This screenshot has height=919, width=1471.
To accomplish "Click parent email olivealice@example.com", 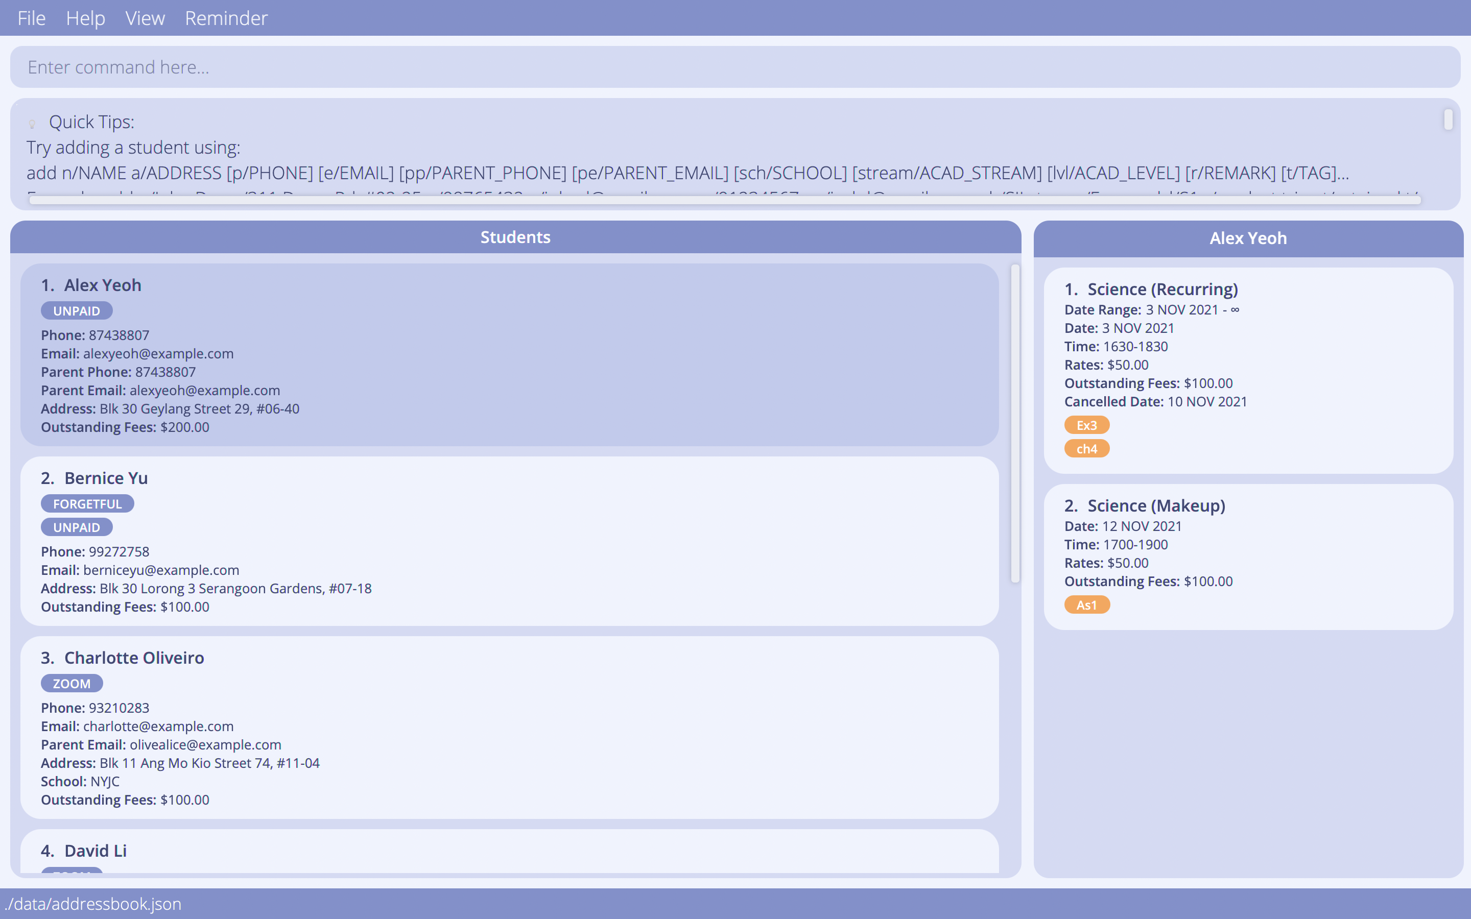I will 205,744.
